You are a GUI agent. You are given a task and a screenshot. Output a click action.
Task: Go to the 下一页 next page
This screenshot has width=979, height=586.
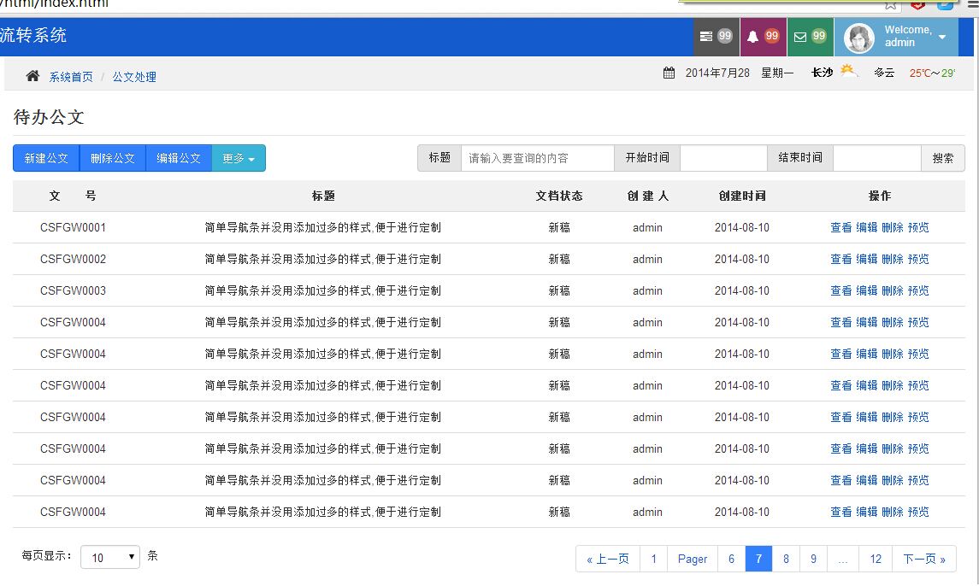pyautogui.click(x=923, y=559)
